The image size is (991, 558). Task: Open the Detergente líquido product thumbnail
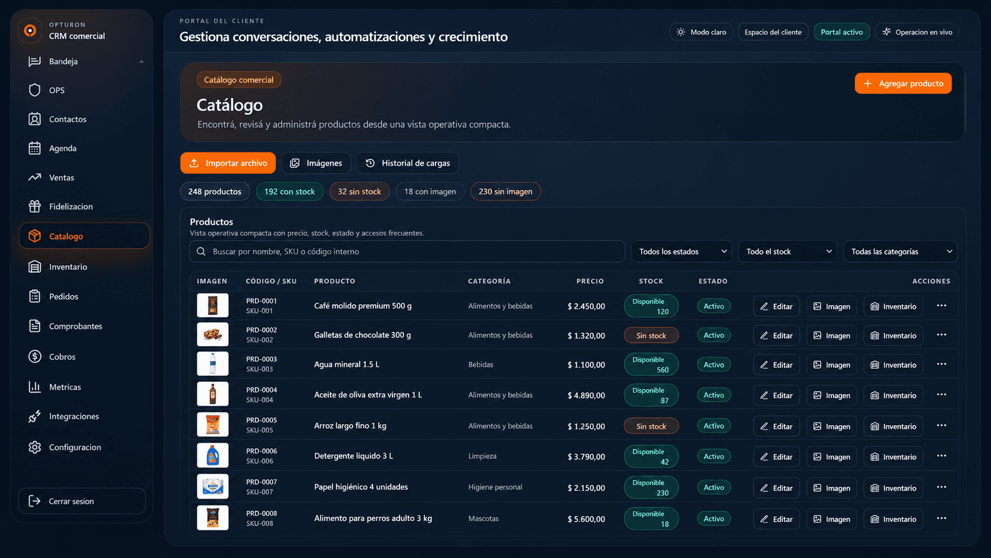[x=213, y=456]
